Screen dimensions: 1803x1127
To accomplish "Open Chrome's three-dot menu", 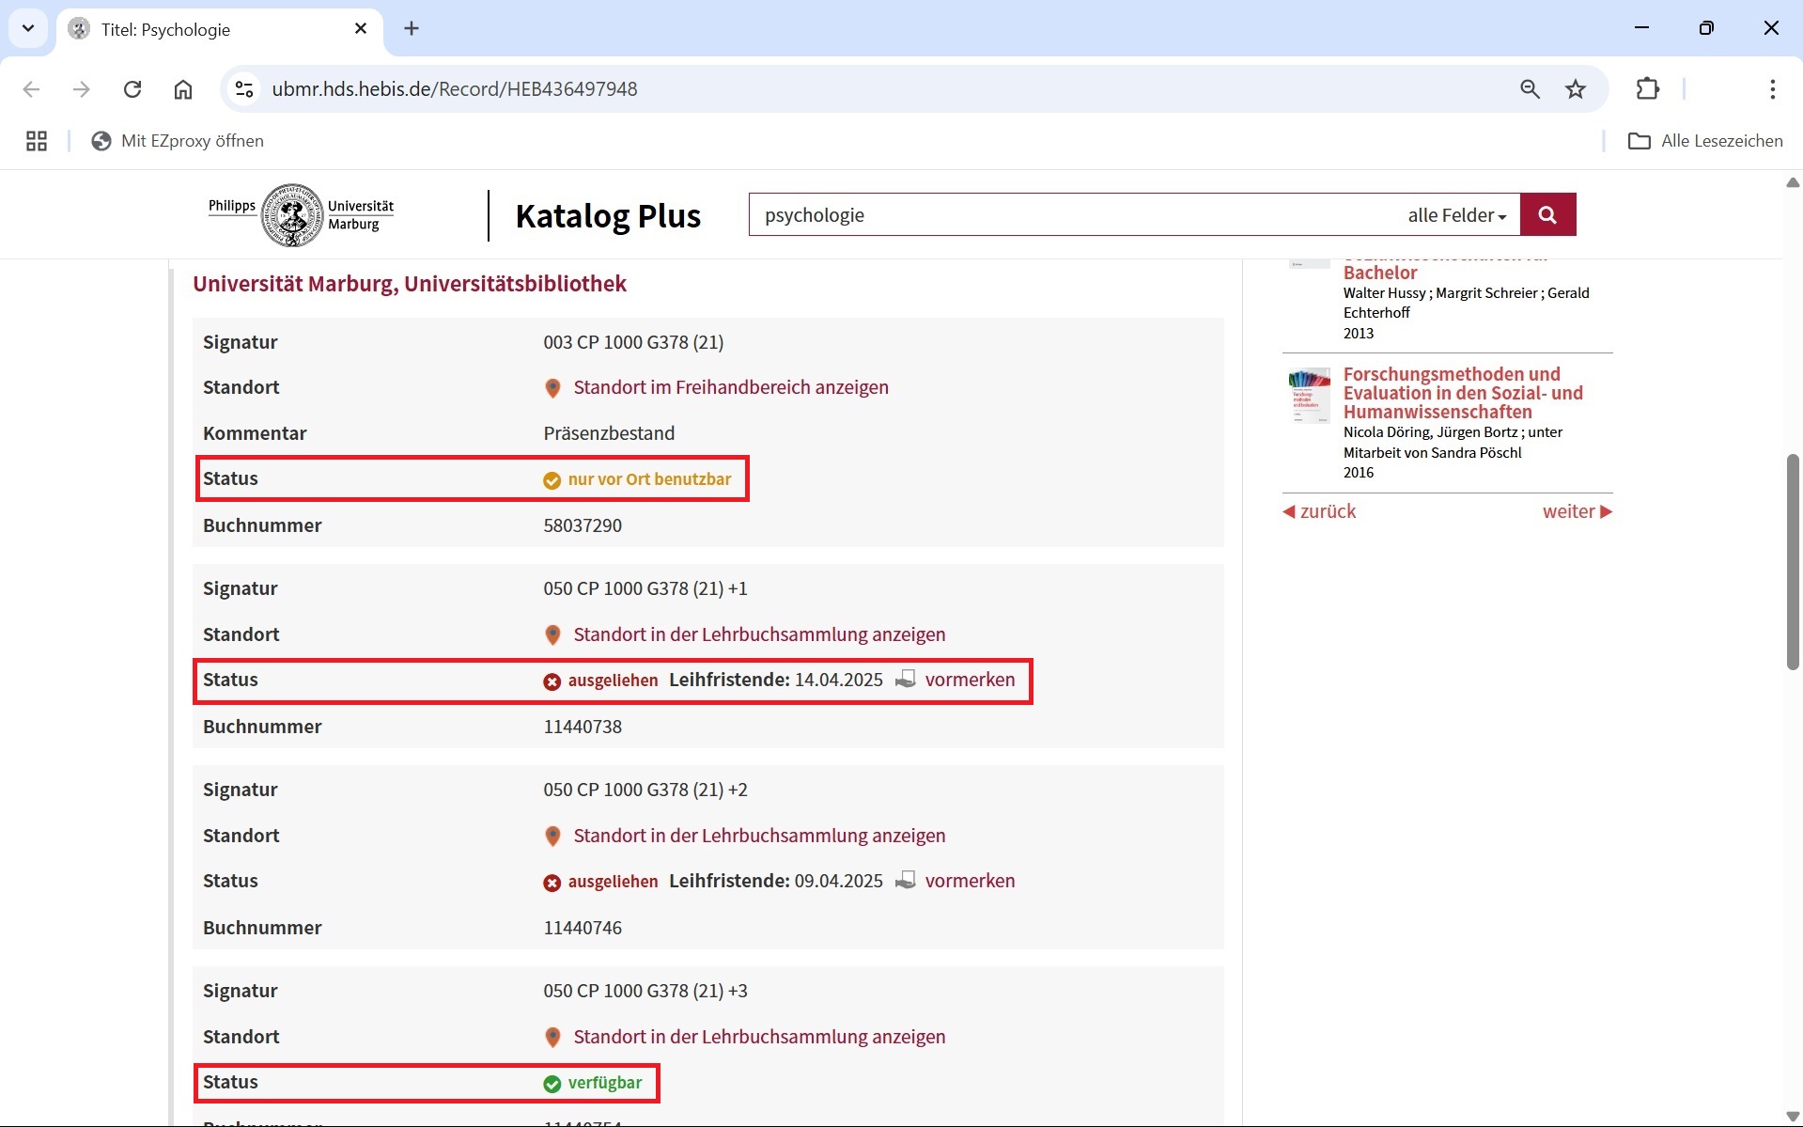I will click(1772, 89).
